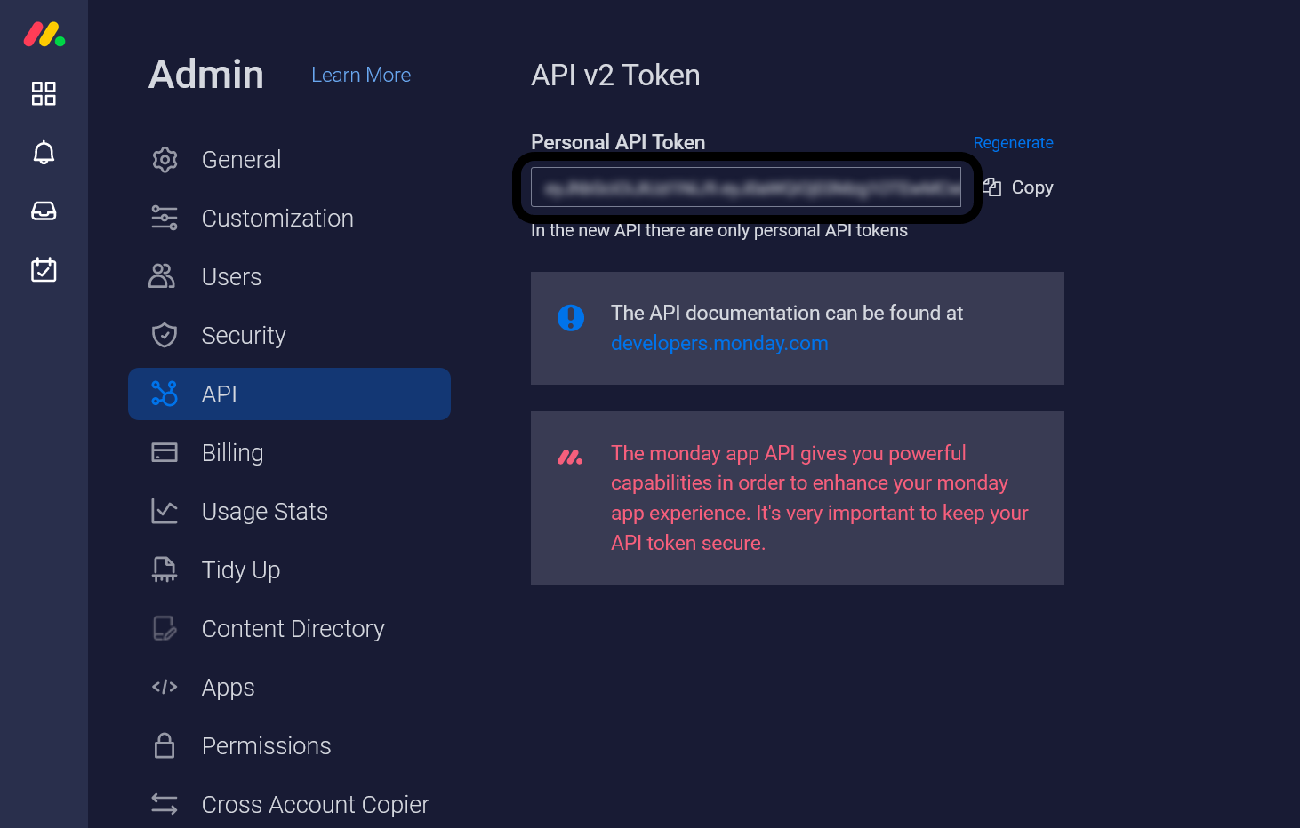Click the Cross Account Copier arrows icon

165,804
